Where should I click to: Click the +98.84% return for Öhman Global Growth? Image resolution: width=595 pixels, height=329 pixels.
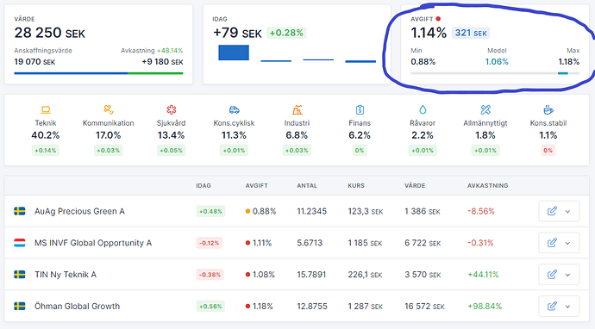click(x=485, y=307)
